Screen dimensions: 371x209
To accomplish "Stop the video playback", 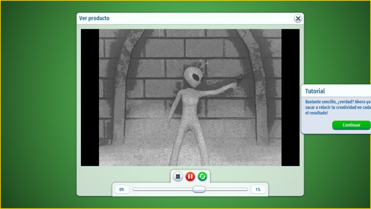I will tap(178, 177).
